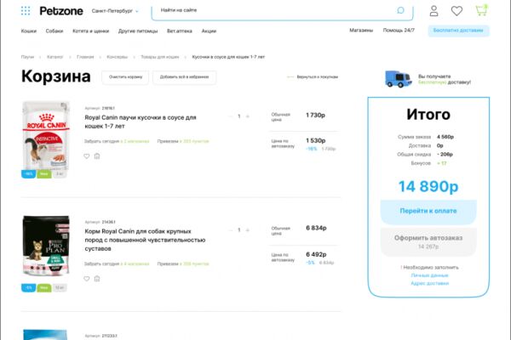Viewport: 511px width, 340px height.
Task: Add Royal Canin pouch to favorites
Action: click(x=87, y=156)
